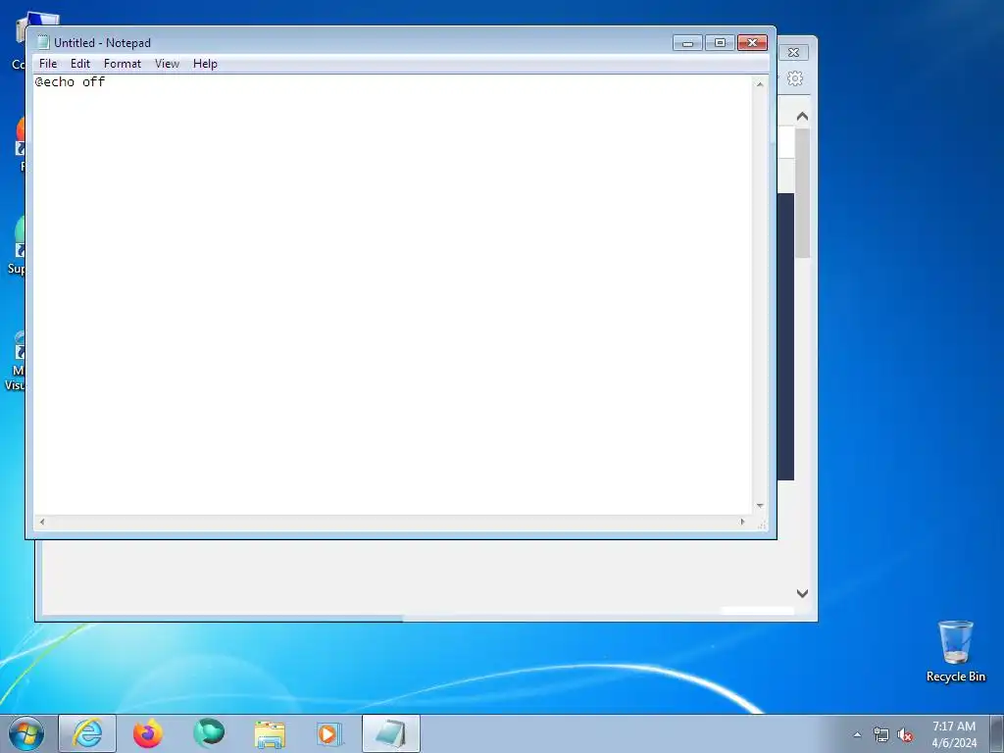
Task: Click the Notepad title bar icon
Action: [43, 43]
